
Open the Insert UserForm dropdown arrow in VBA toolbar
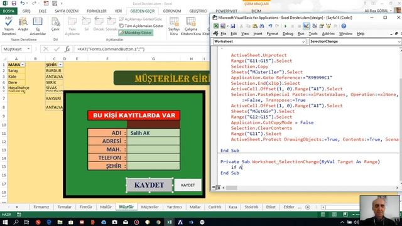(227, 26)
